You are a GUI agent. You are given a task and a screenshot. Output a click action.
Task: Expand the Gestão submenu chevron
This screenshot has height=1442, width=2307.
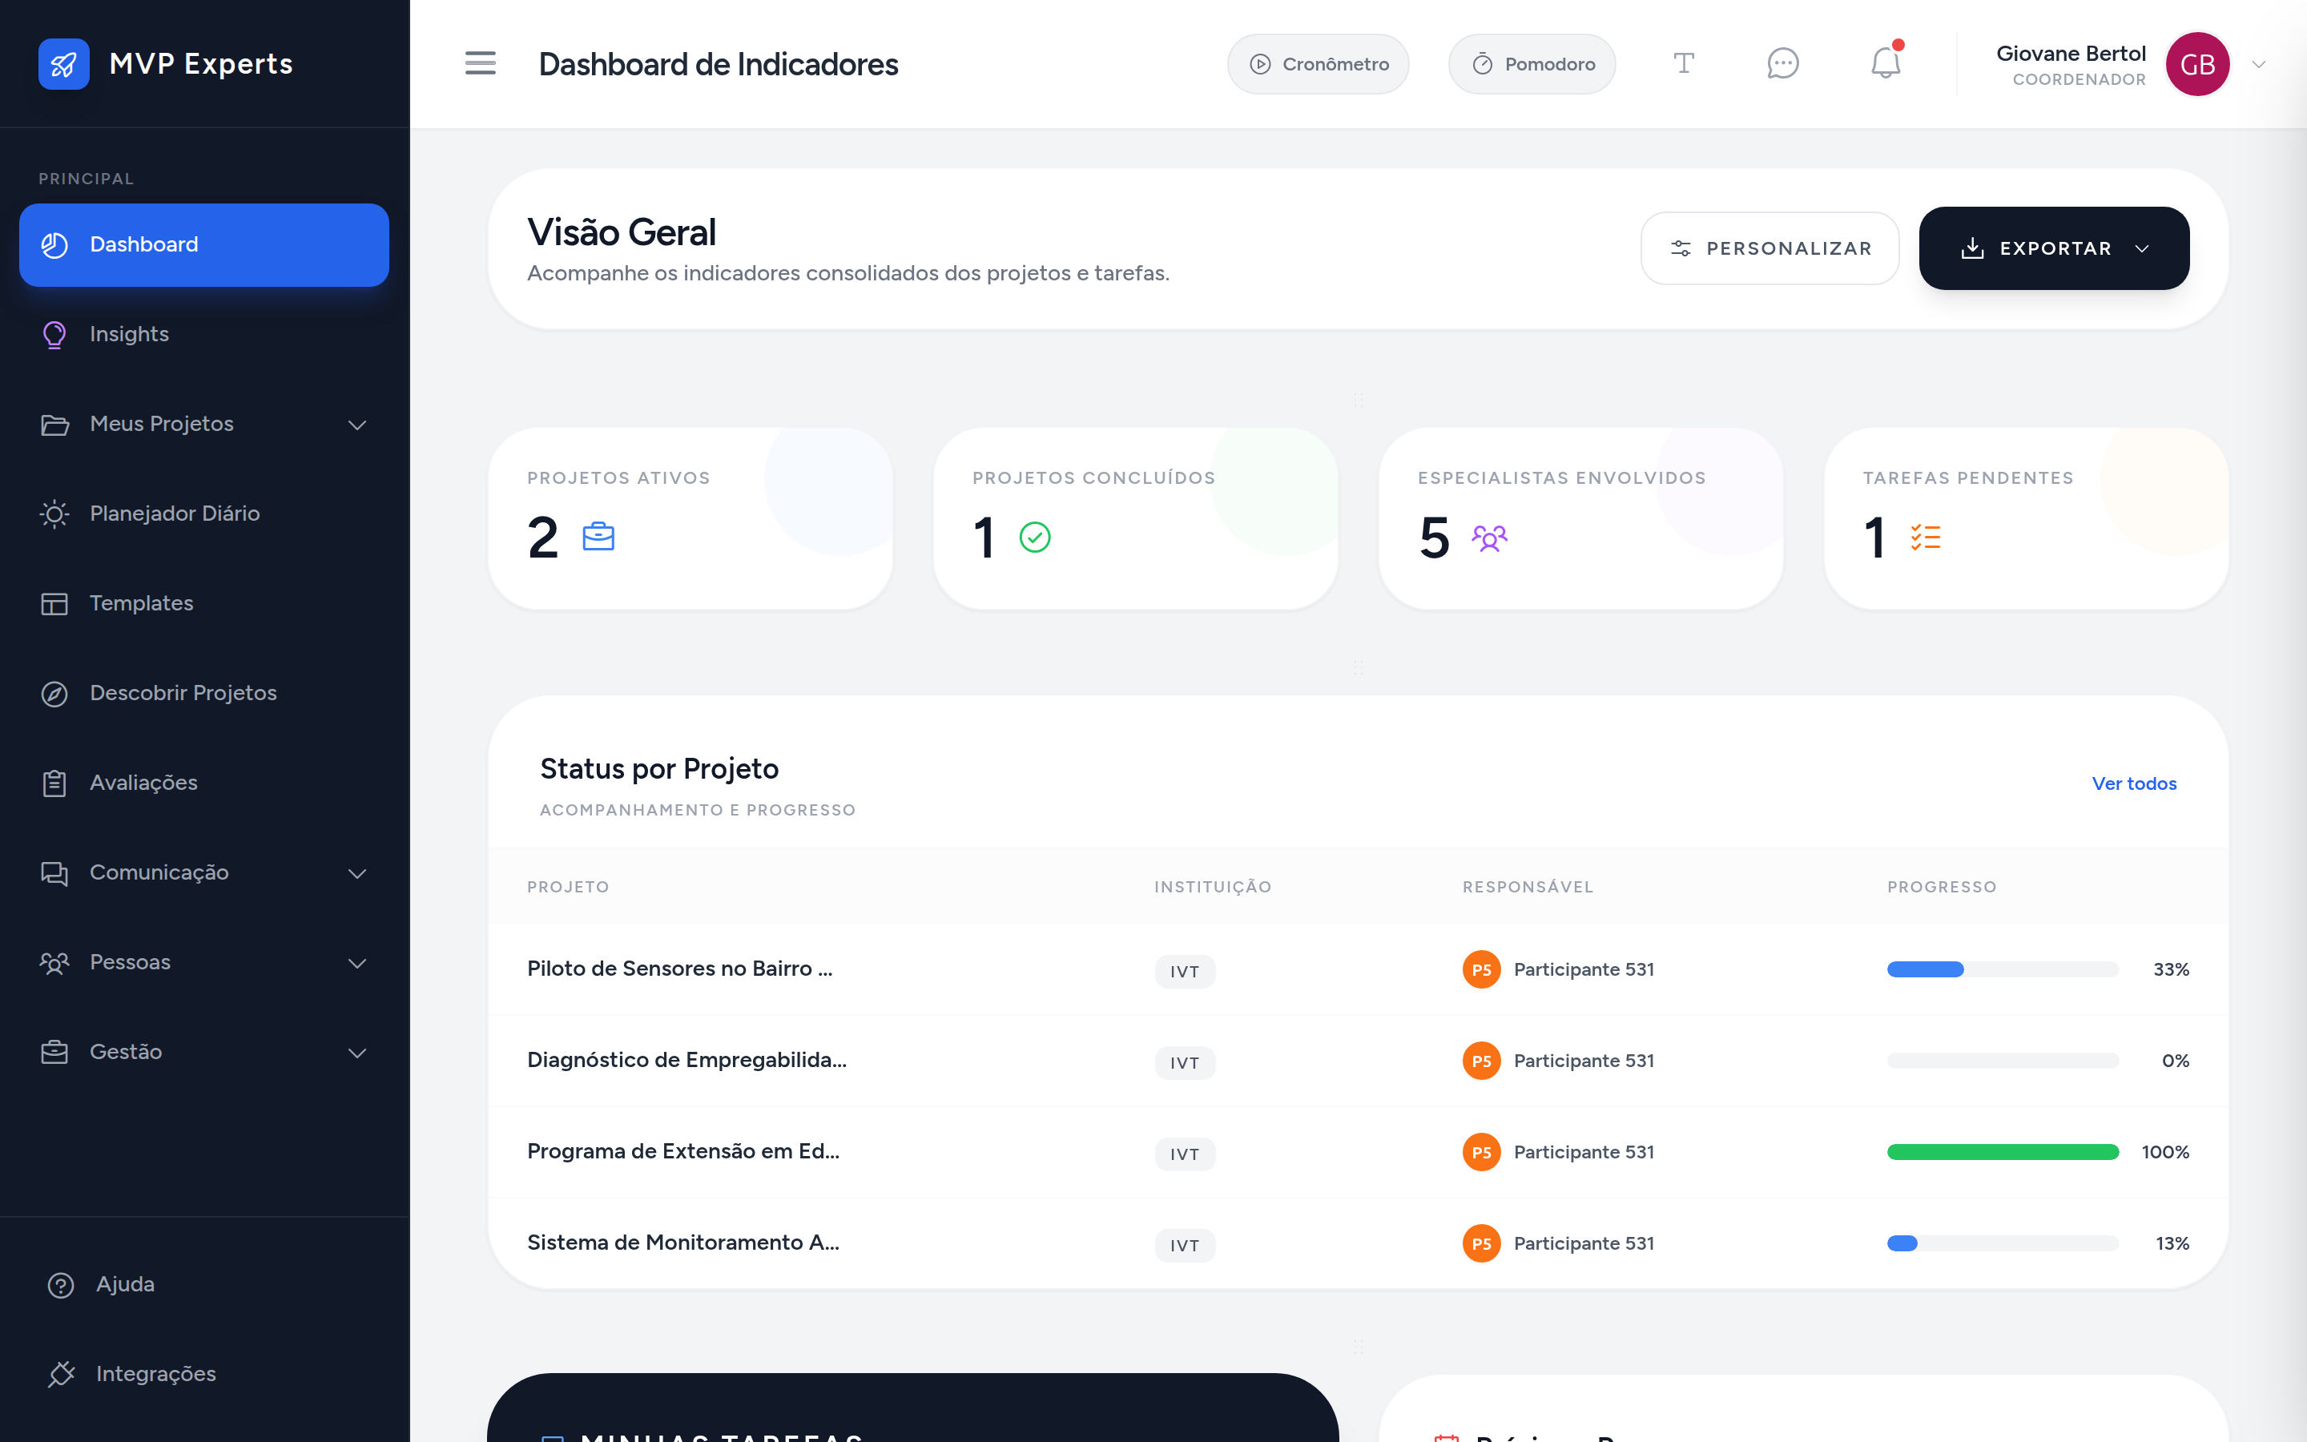(357, 1053)
